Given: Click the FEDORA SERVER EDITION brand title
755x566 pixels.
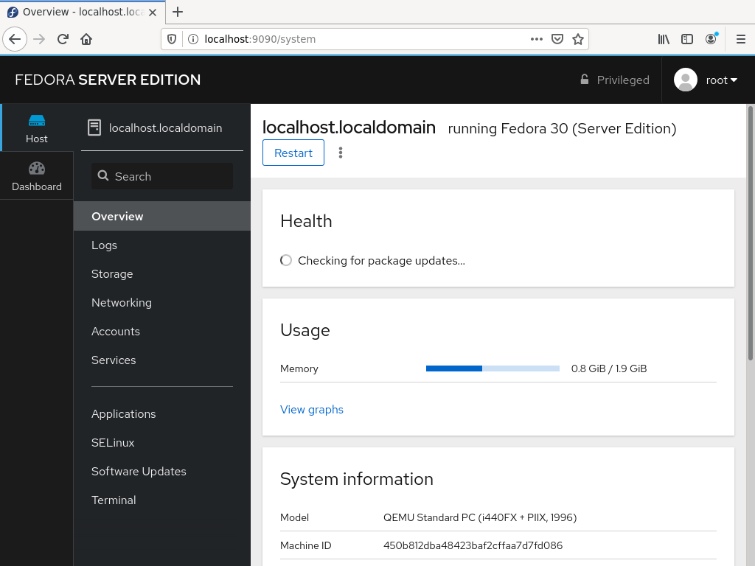Looking at the screenshot, I should 108,80.
